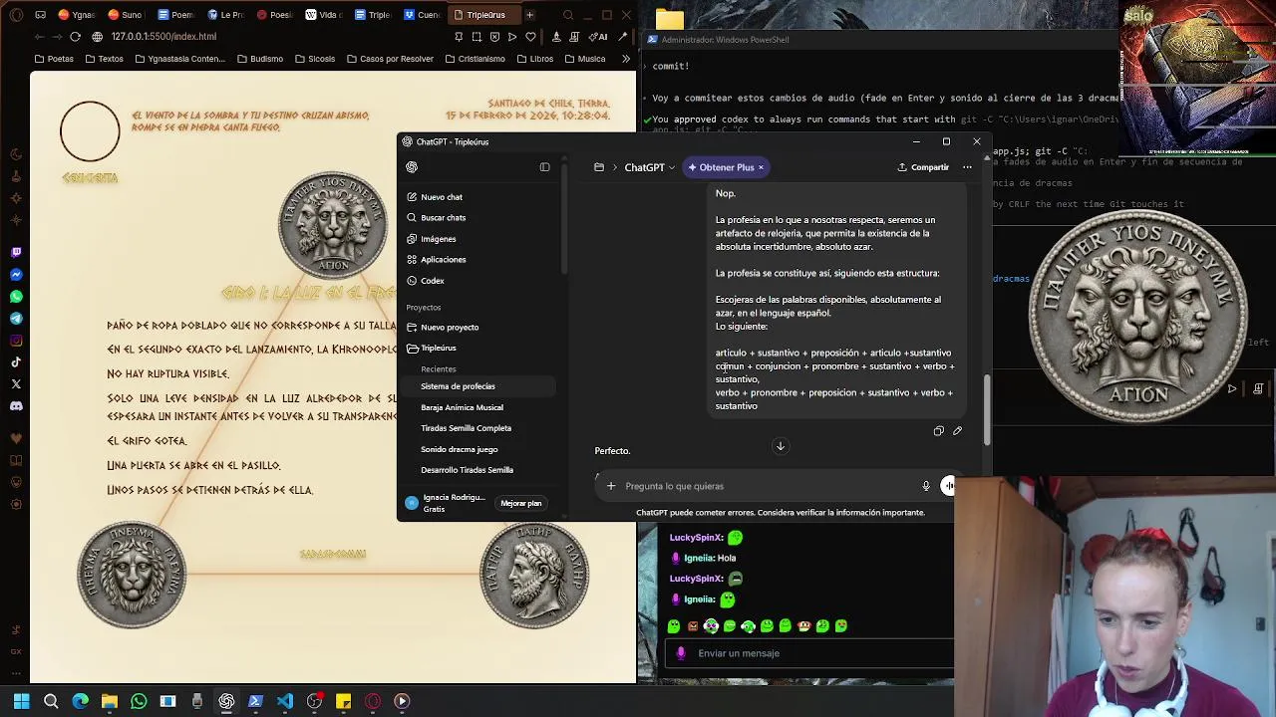The height and width of the screenshot is (717, 1276).
Task: Open the Ignacia Rodrigu... account profile menu
Action: [x=446, y=503]
